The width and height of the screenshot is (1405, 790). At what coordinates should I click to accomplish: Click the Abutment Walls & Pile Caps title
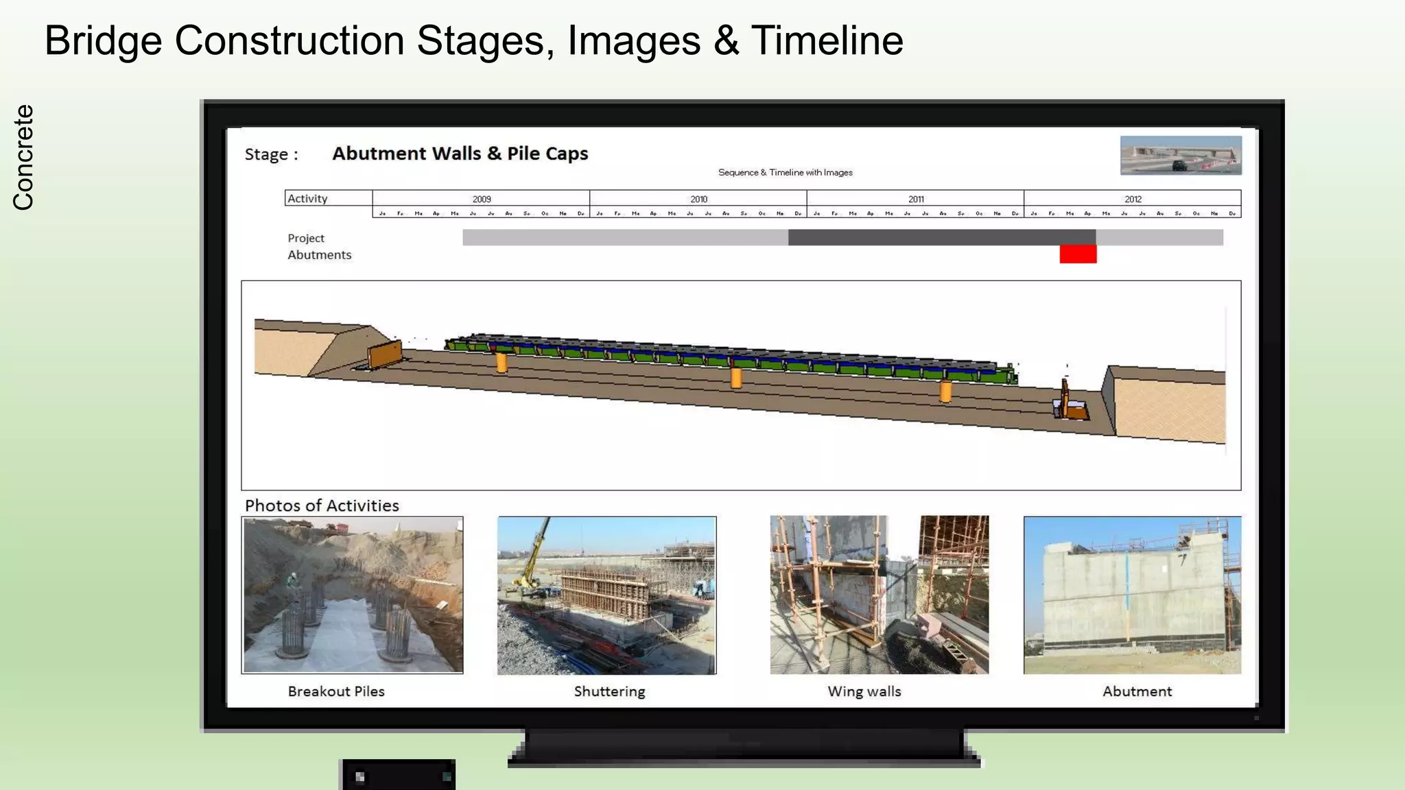pyautogui.click(x=460, y=154)
